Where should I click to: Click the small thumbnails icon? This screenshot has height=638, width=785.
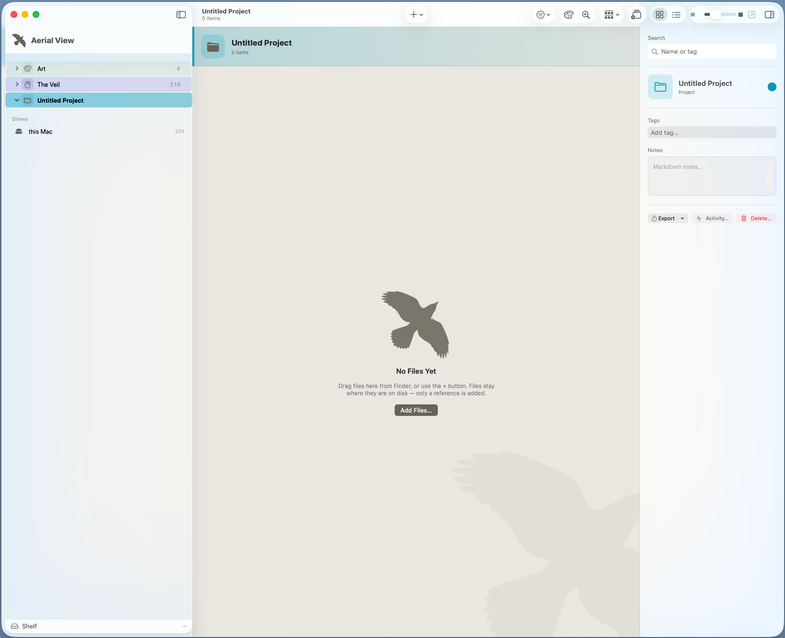[x=692, y=14]
